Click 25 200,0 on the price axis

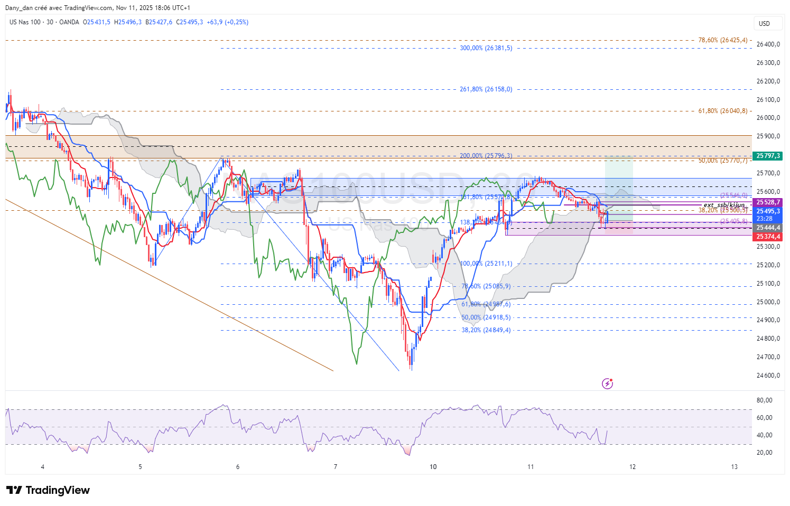click(768, 265)
